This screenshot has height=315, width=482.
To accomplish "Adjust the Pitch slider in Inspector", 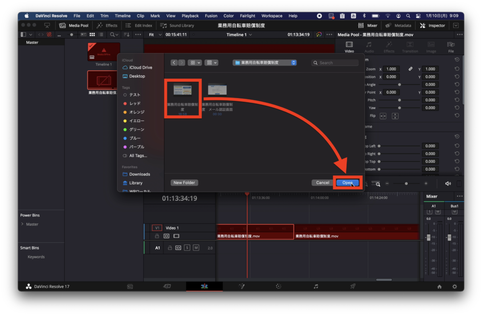I will click(x=399, y=100).
